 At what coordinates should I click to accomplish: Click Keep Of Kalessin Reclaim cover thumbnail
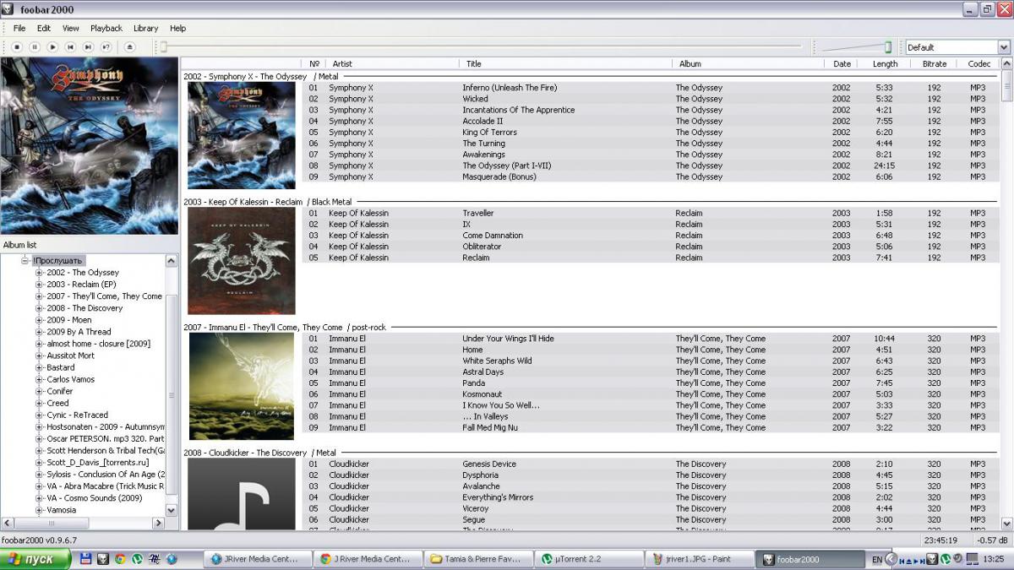[x=242, y=261]
